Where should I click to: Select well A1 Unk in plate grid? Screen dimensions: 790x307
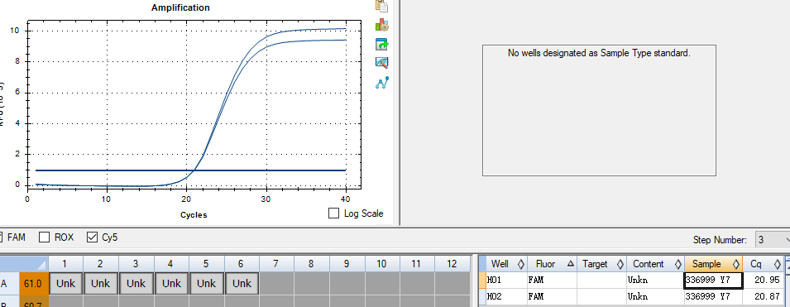point(65,283)
